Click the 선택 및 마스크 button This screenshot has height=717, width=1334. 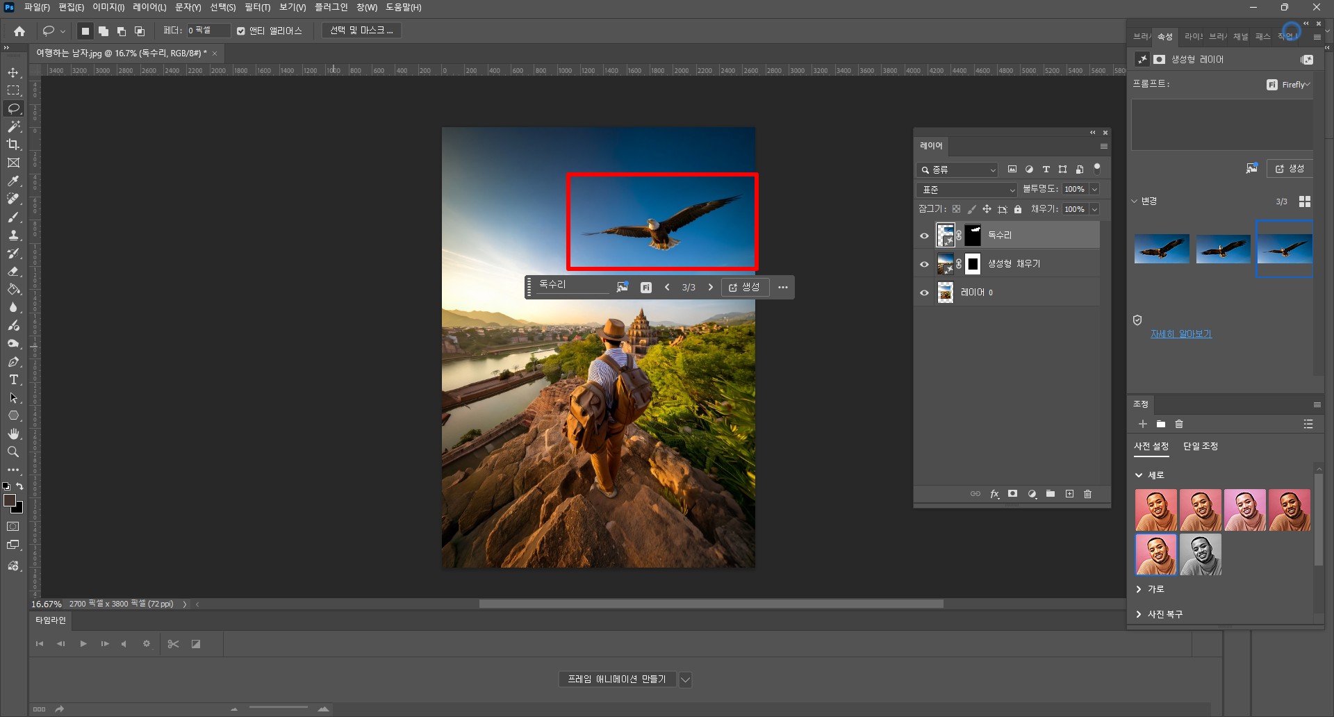point(361,31)
